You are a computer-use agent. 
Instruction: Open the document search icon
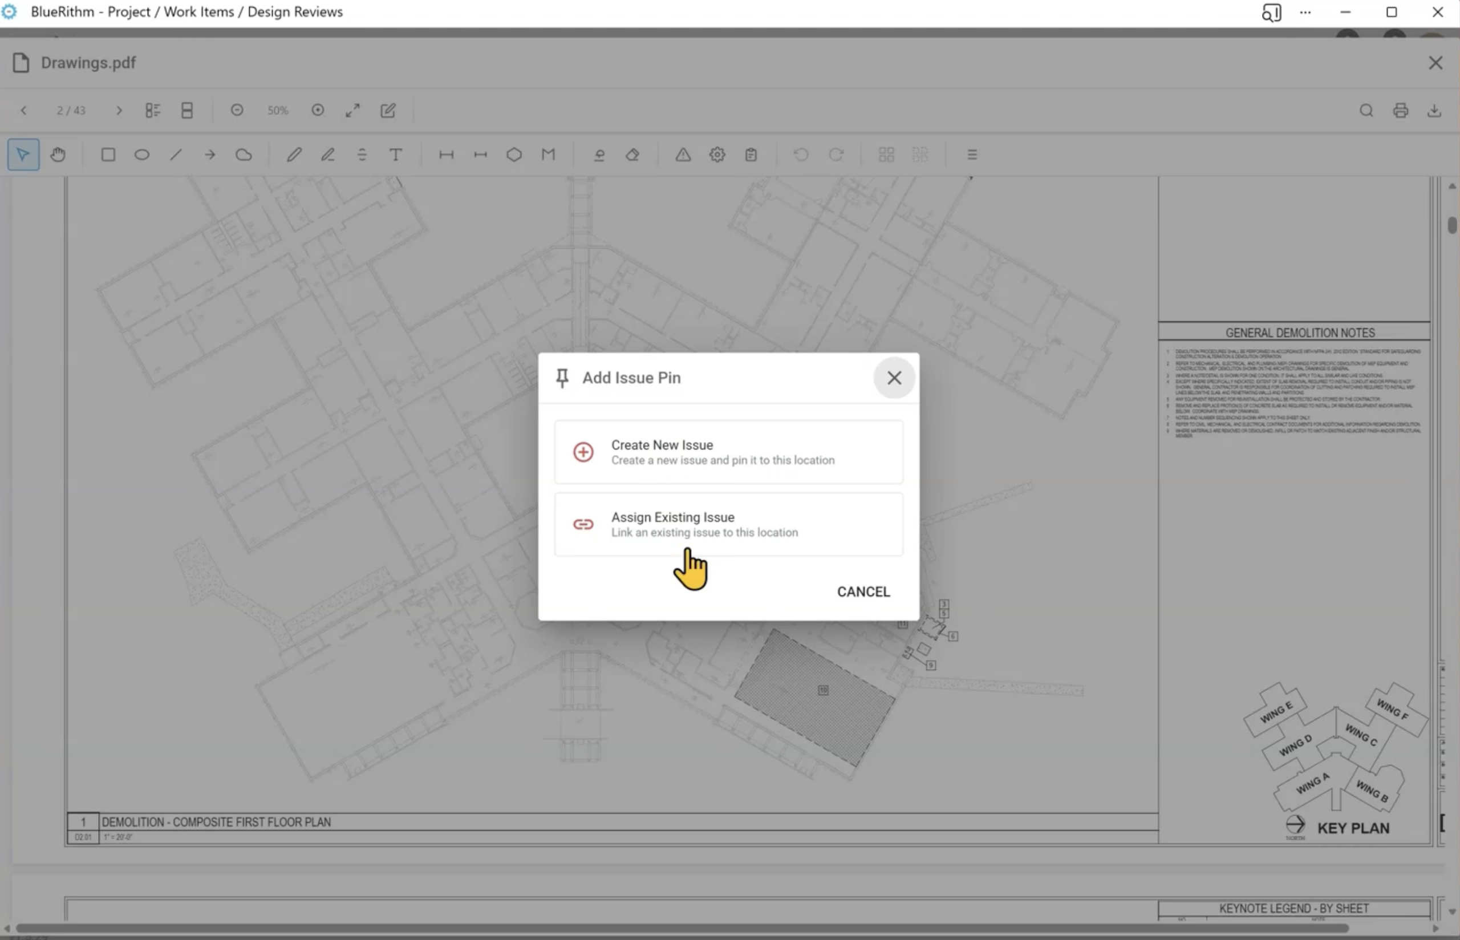[1366, 111]
